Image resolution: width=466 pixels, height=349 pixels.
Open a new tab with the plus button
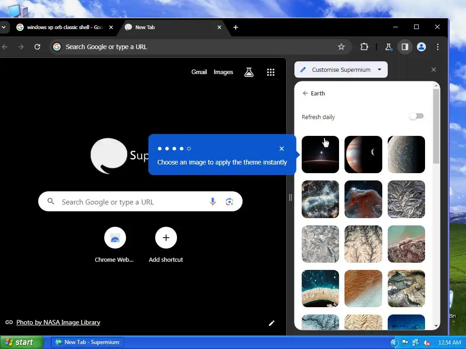tap(236, 27)
